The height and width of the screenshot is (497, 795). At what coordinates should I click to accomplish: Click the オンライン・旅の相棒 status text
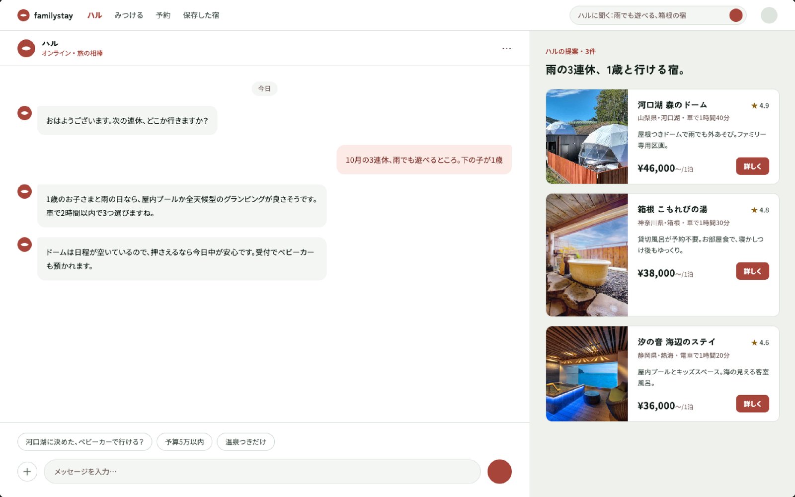coord(72,53)
